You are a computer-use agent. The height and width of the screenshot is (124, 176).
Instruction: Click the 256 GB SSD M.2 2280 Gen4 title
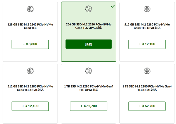(89, 26)
